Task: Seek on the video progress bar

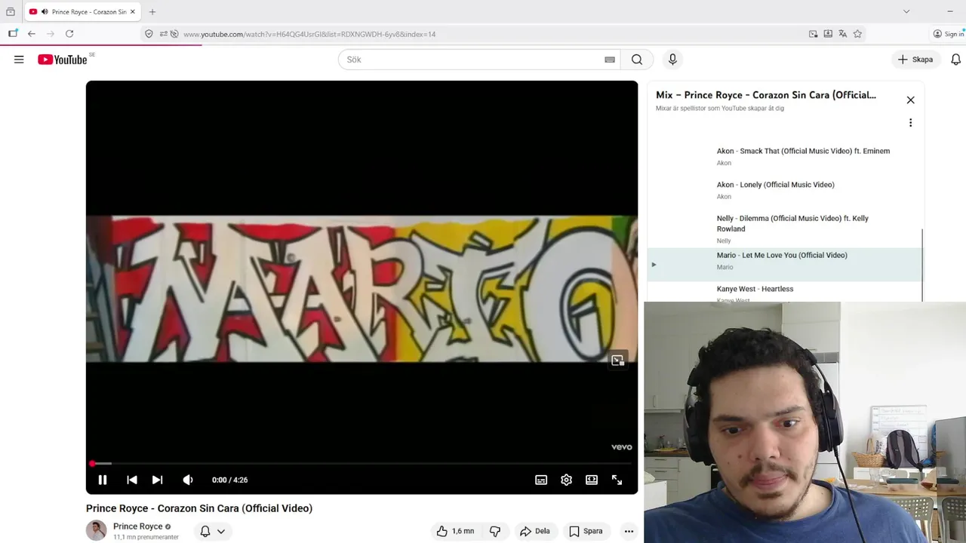Action: pyautogui.click(x=362, y=463)
